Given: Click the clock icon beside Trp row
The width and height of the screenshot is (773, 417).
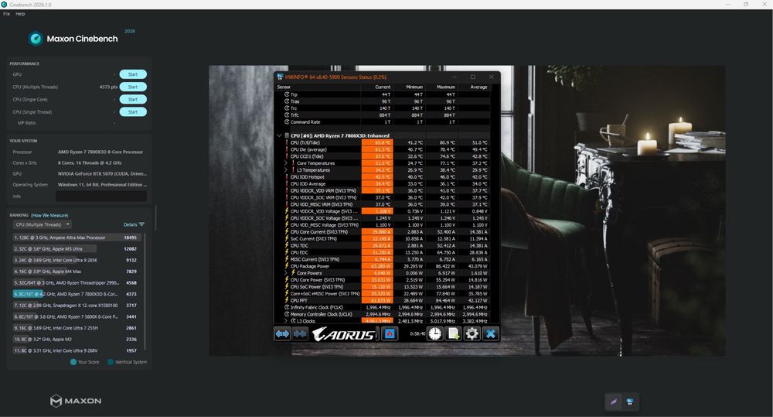Looking at the screenshot, I should (287, 94).
